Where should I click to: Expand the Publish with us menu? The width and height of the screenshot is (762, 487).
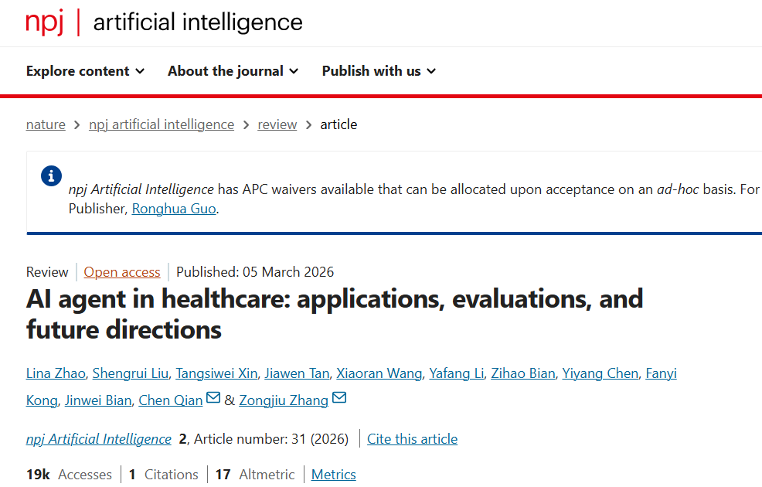pyautogui.click(x=379, y=71)
